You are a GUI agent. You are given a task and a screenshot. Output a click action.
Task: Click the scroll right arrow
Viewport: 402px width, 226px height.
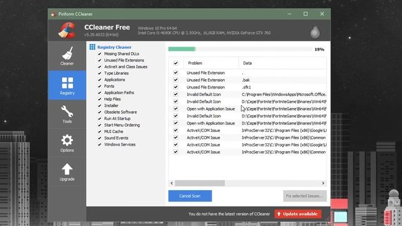tap(323, 183)
